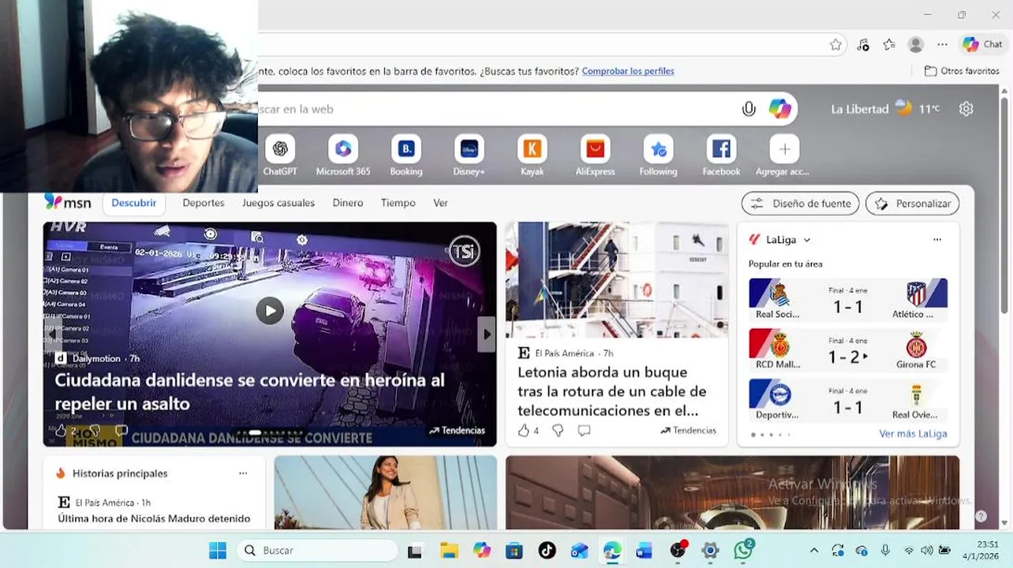The image size is (1013, 568).
Task: Open TikTok from the taskbar
Action: [547, 551]
